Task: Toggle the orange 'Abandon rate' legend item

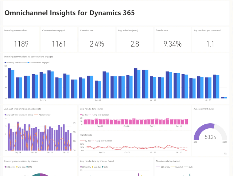Action: tap(42, 115)
